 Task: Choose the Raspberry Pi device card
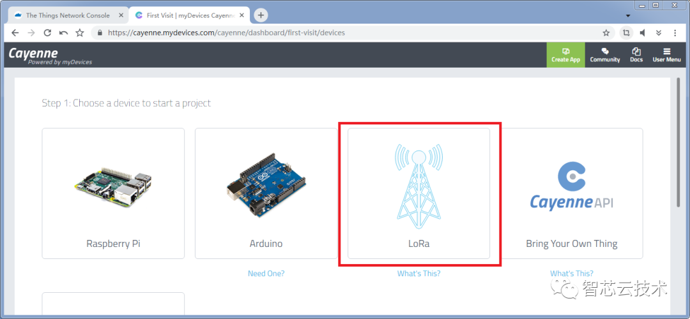(x=113, y=193)
